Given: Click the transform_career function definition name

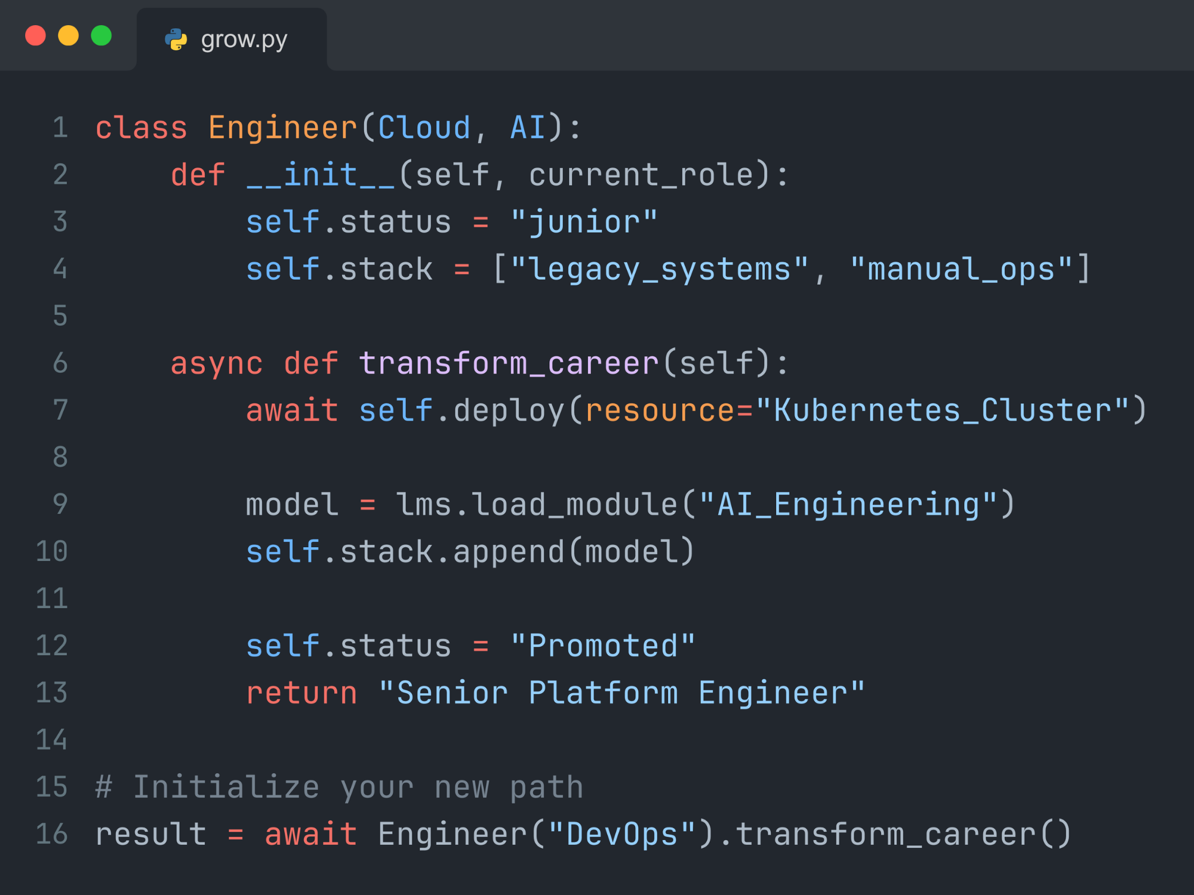Looking at the screenshot, I should 509,363.
